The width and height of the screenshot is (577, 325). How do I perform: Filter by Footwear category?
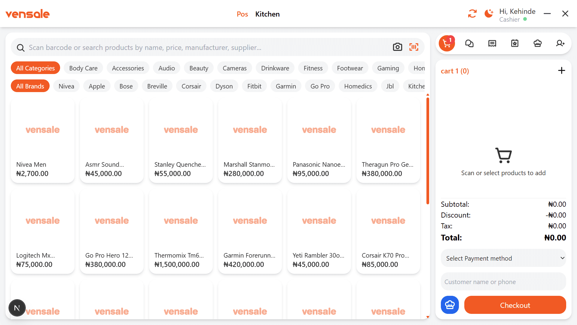coord(350,68)
